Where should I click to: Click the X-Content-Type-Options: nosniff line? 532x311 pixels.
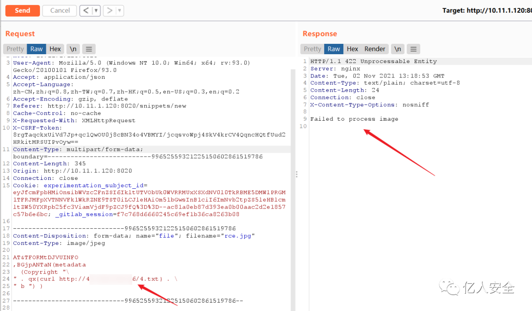click(369, 104)
